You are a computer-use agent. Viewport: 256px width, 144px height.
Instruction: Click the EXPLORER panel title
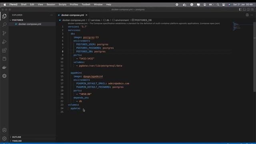(x=17, y=15)
